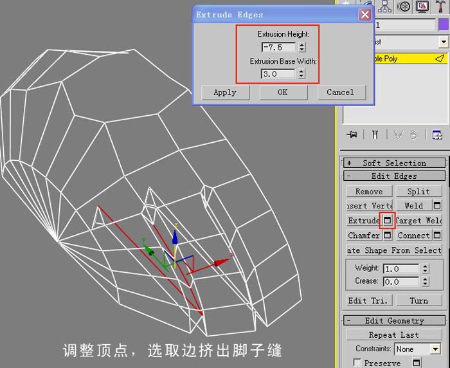Adjust the Weight spinner arrows
The width and height of the screenshot is (450, 368).
pos(426,269)
